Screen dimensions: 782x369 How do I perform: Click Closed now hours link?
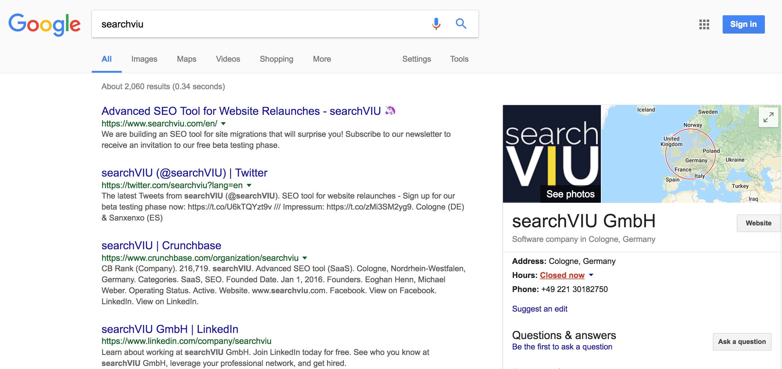click(562, 275)
